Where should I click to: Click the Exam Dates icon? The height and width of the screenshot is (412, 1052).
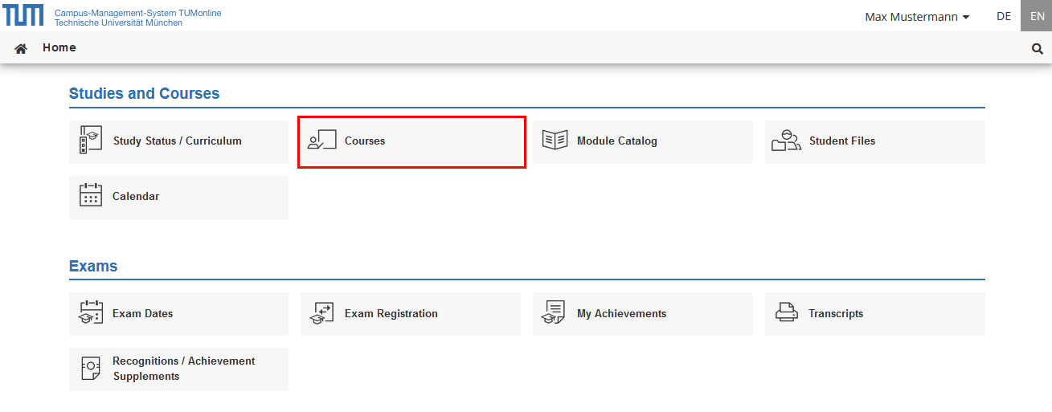pos(91,313)
